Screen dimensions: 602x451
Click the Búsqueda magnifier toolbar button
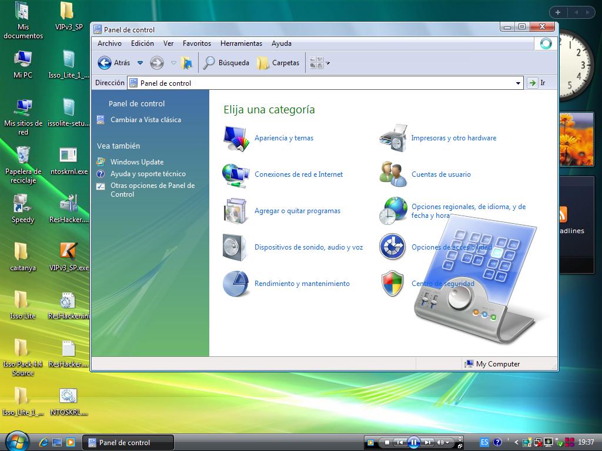[x=226, y=62]
